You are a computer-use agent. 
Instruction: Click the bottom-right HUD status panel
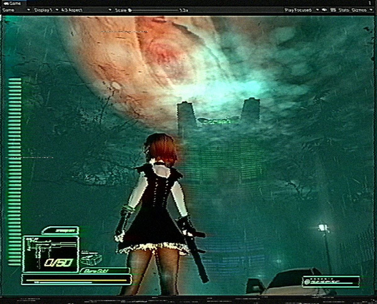pyautogui.click(x=331, y=281)
